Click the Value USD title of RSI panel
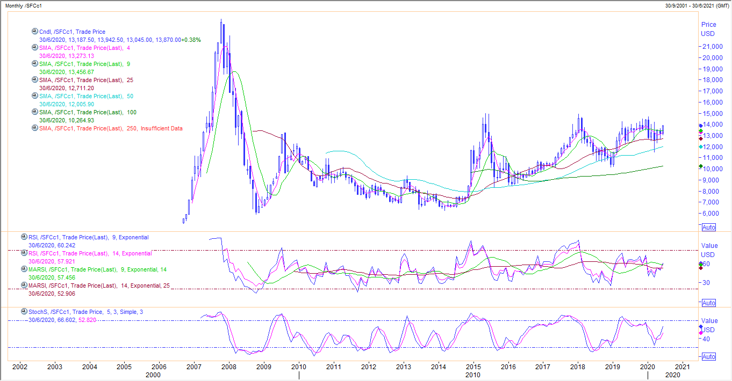 pyautogui.click(x=709, y=250)
